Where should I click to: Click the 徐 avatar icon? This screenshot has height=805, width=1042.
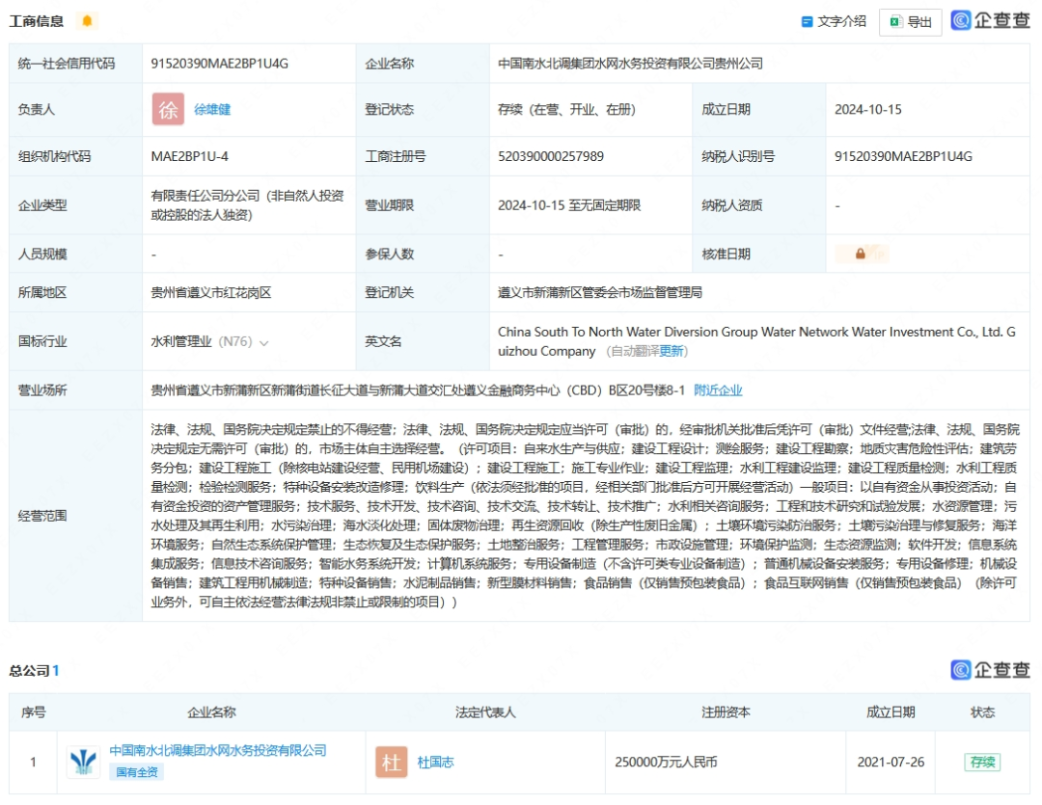tap(168, 109)
